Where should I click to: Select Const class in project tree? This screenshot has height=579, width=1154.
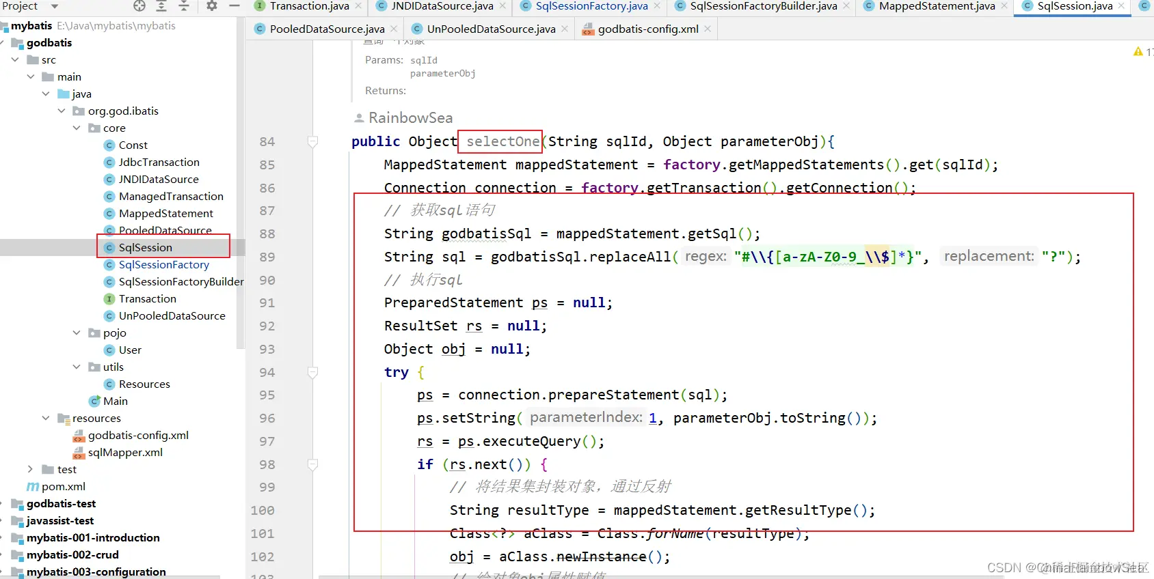(133, 145)
